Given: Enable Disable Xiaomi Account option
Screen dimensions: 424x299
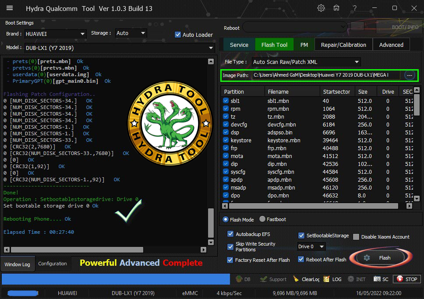Looking at the screenshot, I should 356,237.
